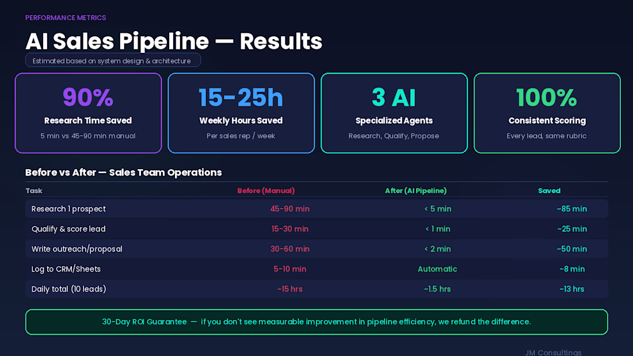Viewport: 633px width, 356px height.
Task: Click 'Research, Qualify, Propose' text
Action: 394,136
